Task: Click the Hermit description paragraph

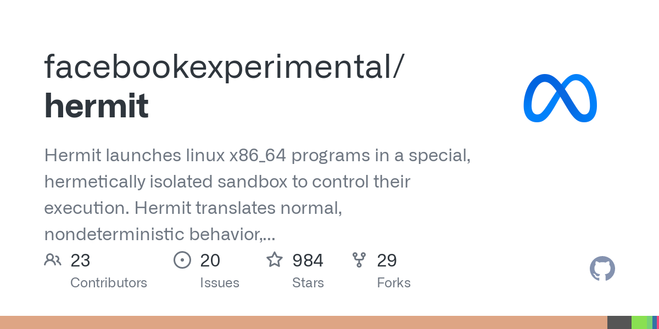Action: [x=258, y=195]
